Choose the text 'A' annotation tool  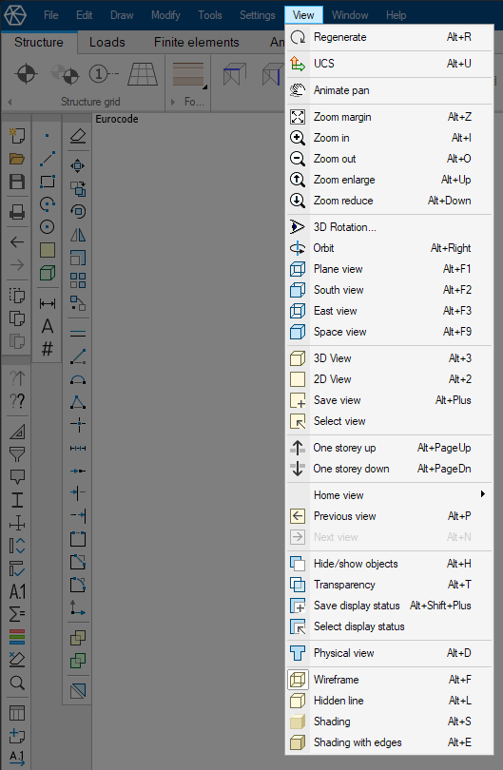coord(48,326)
